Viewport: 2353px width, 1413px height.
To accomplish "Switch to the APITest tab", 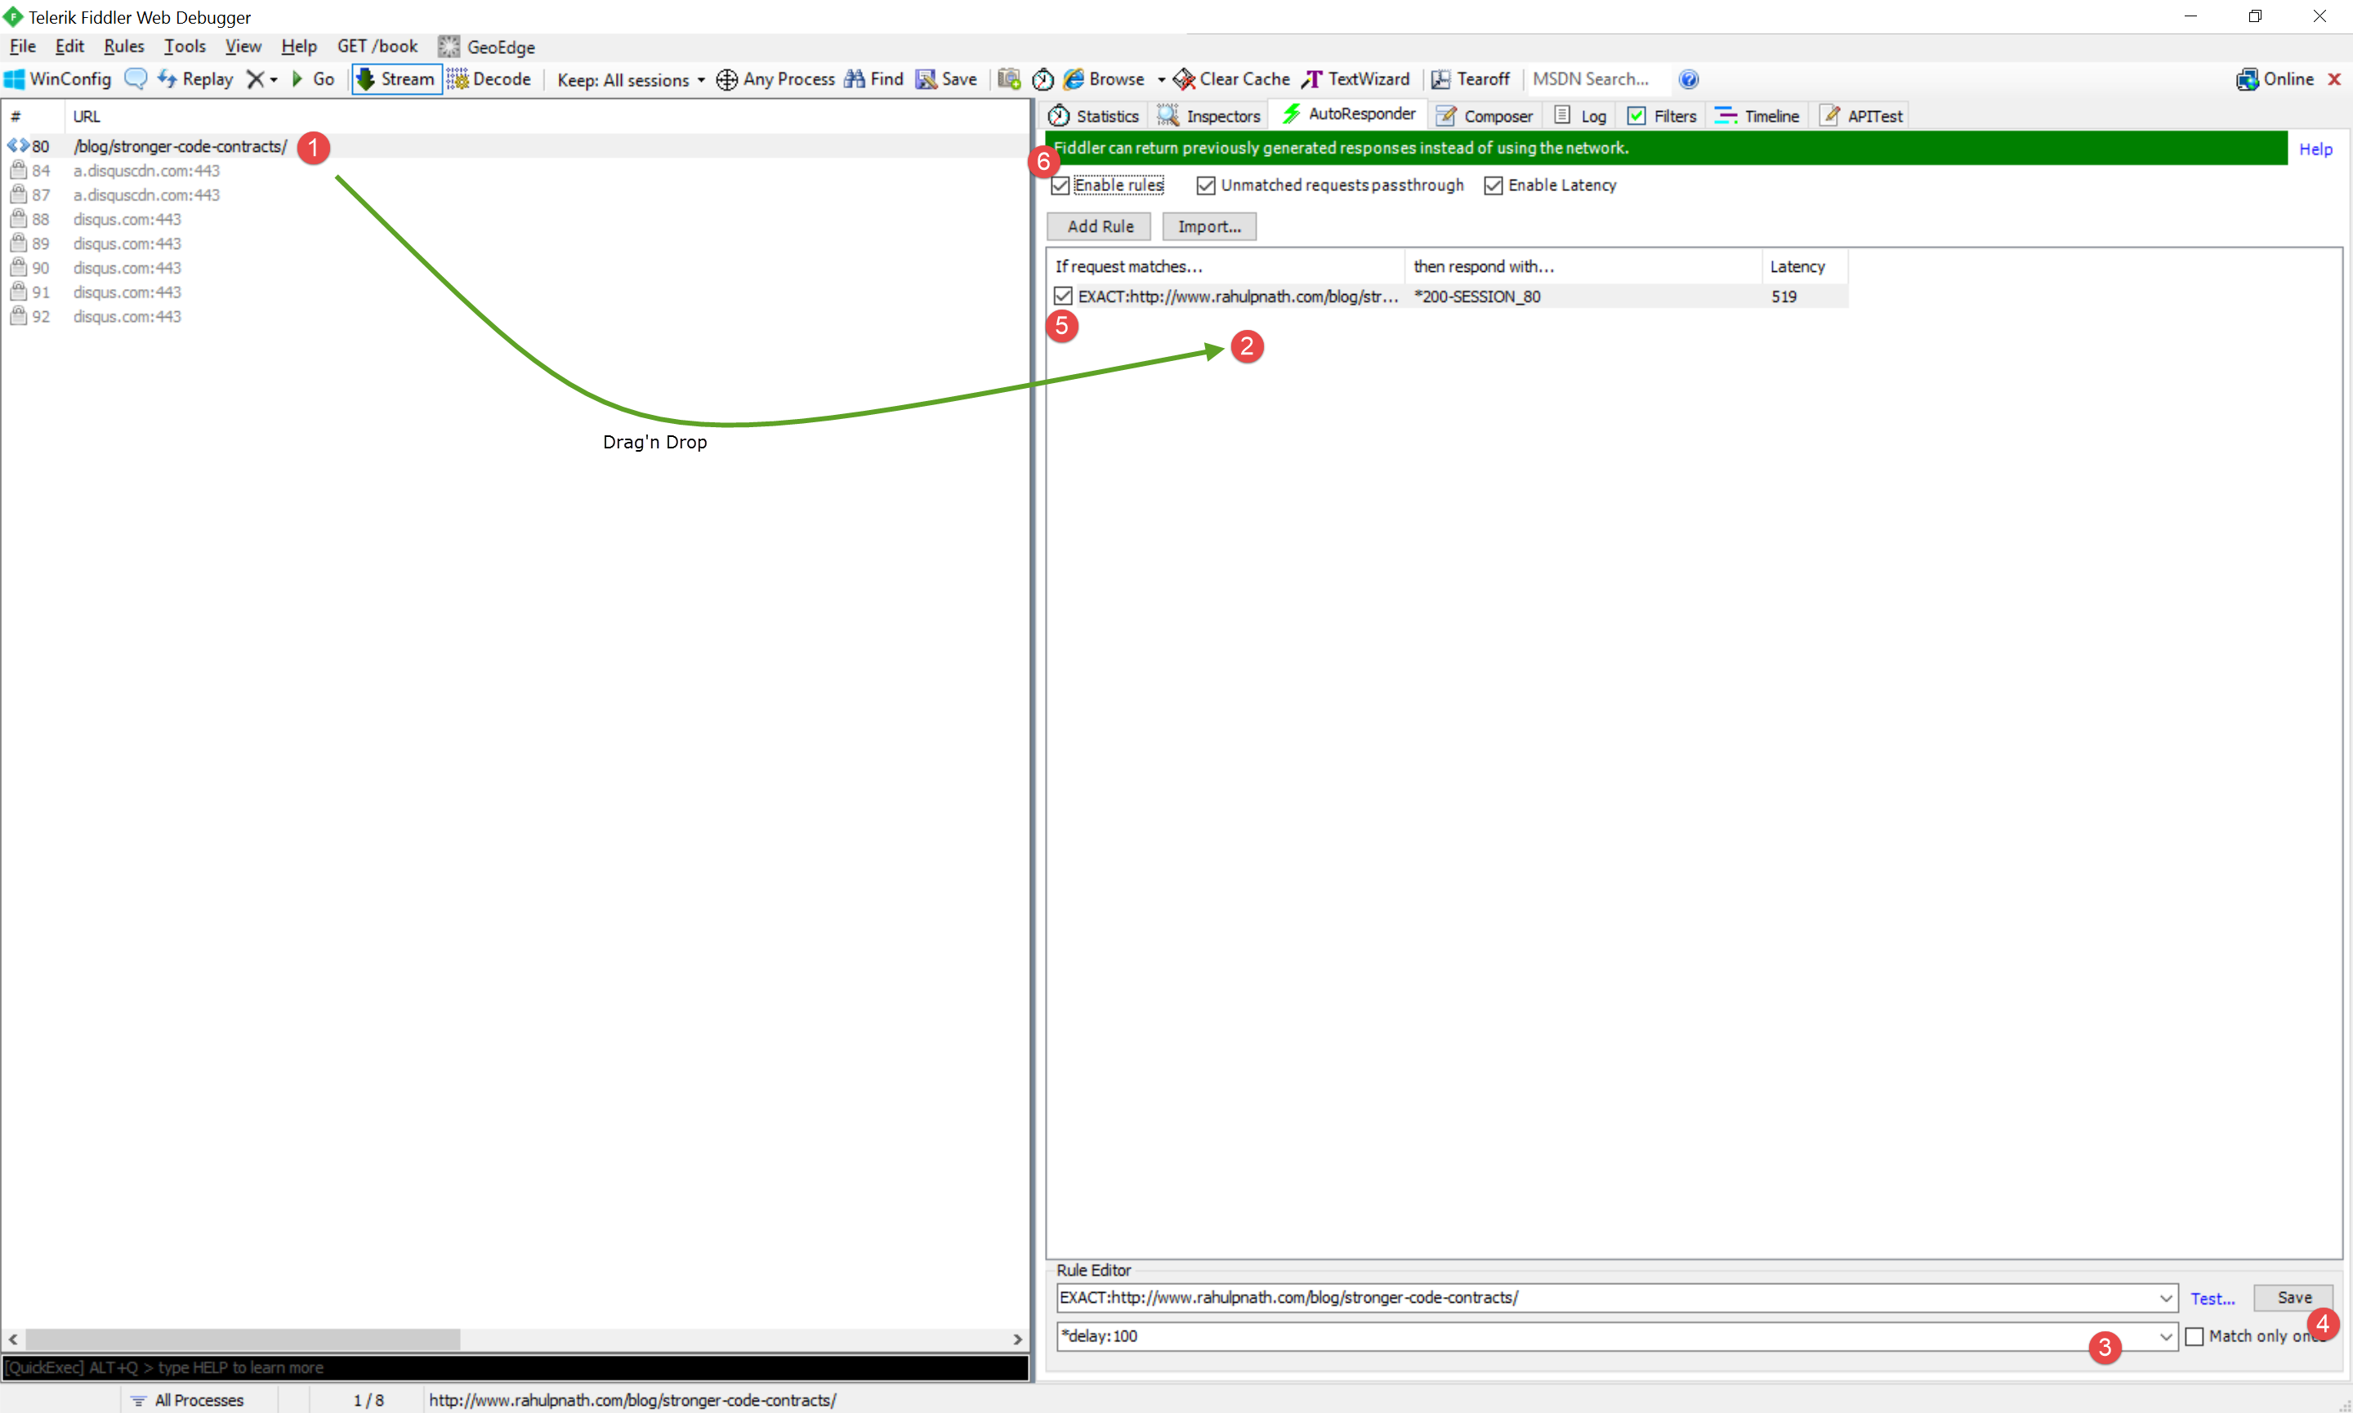I will [1860, 116].
